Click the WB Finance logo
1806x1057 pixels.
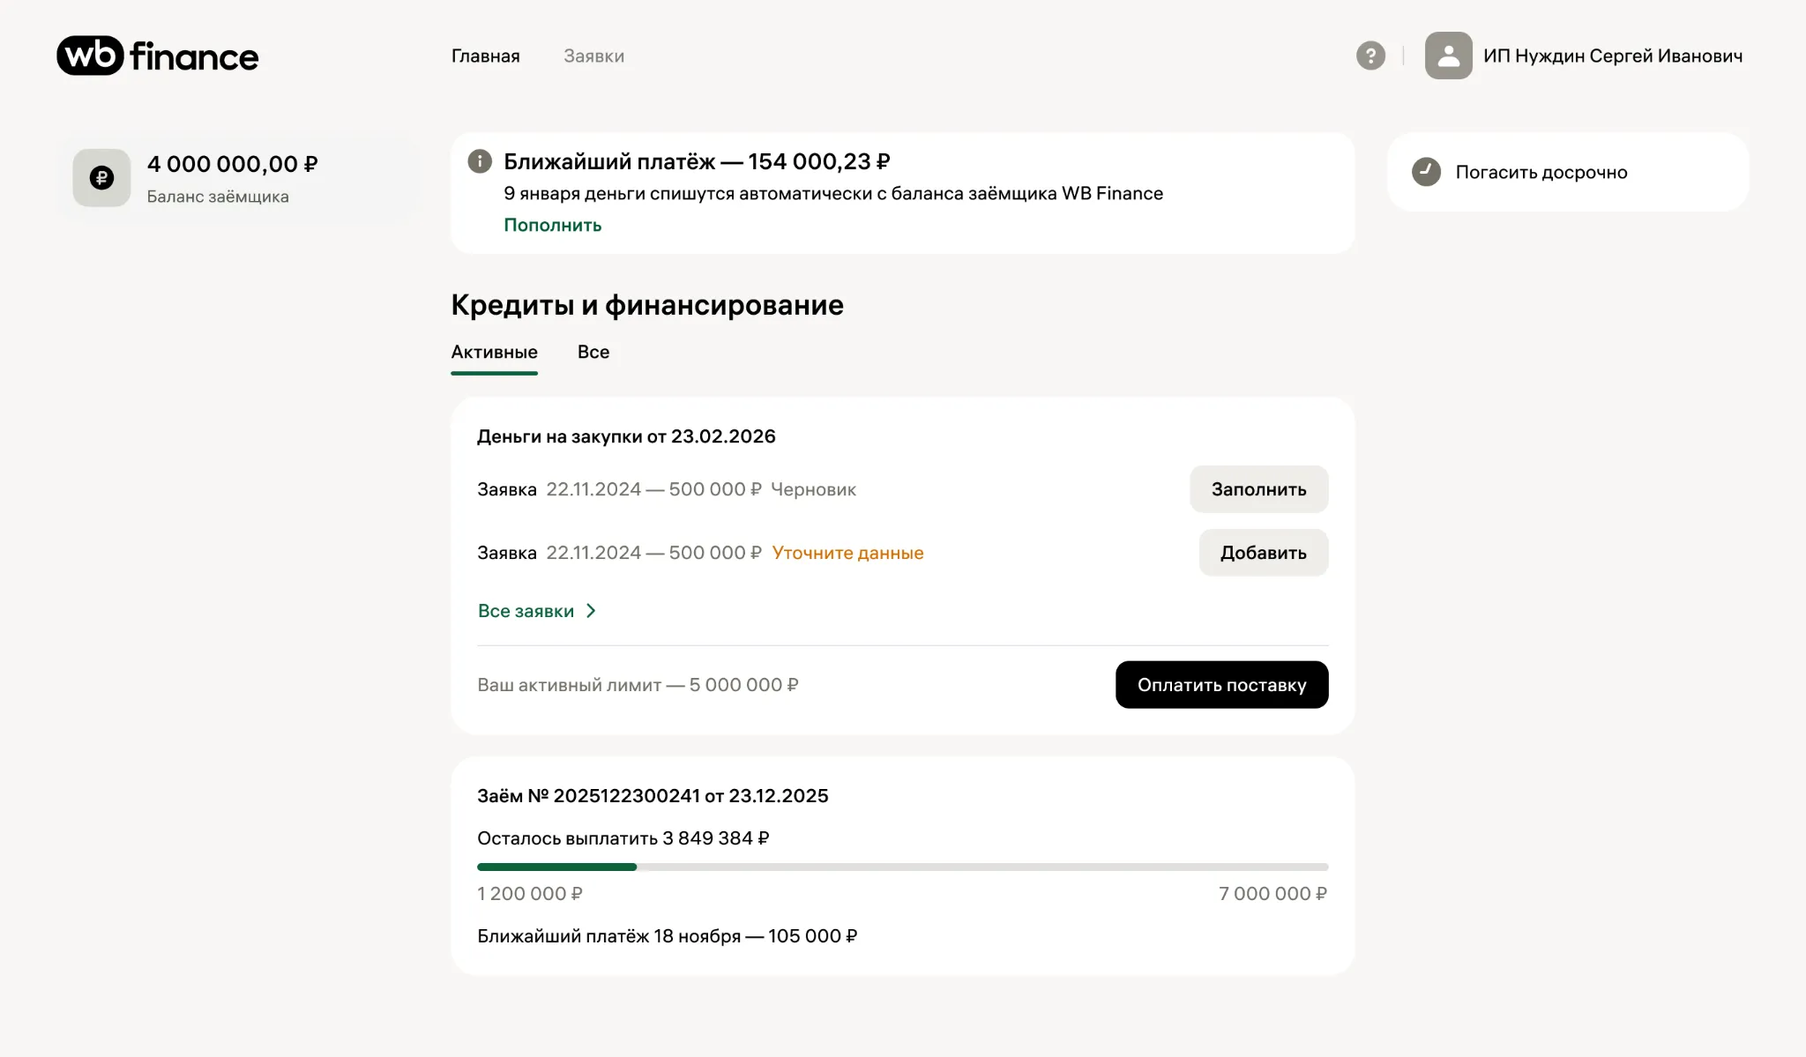click(x=158, y=56)
